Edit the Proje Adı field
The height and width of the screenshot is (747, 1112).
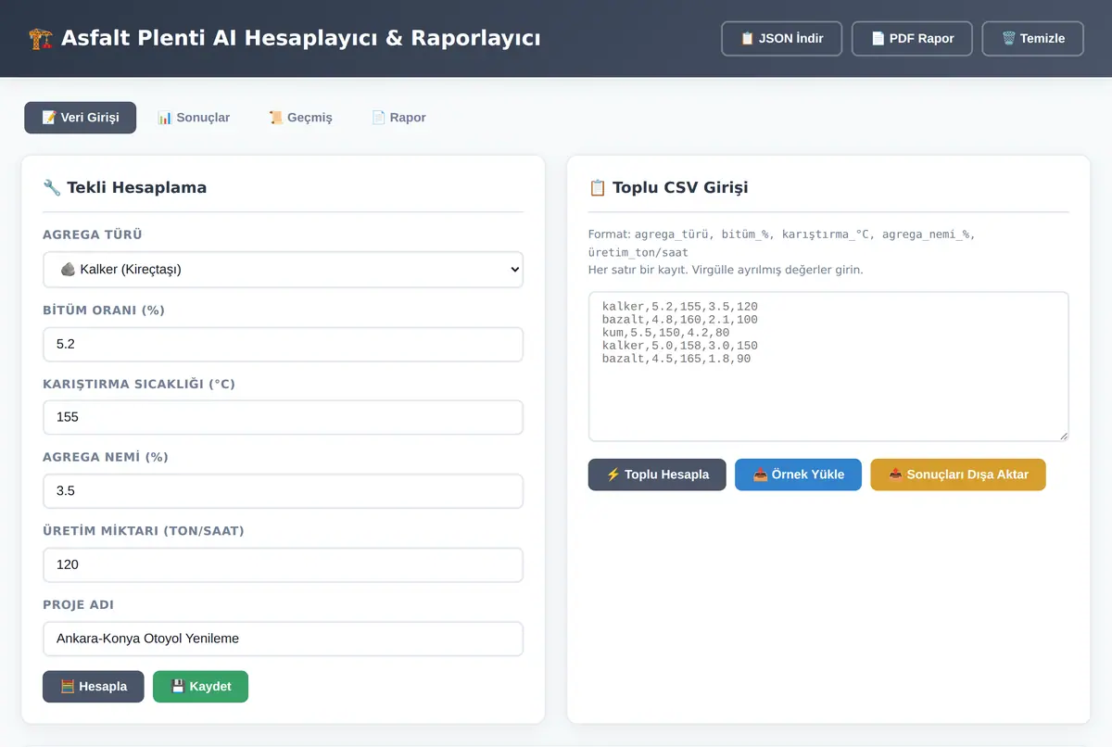[x=283, y=639]
